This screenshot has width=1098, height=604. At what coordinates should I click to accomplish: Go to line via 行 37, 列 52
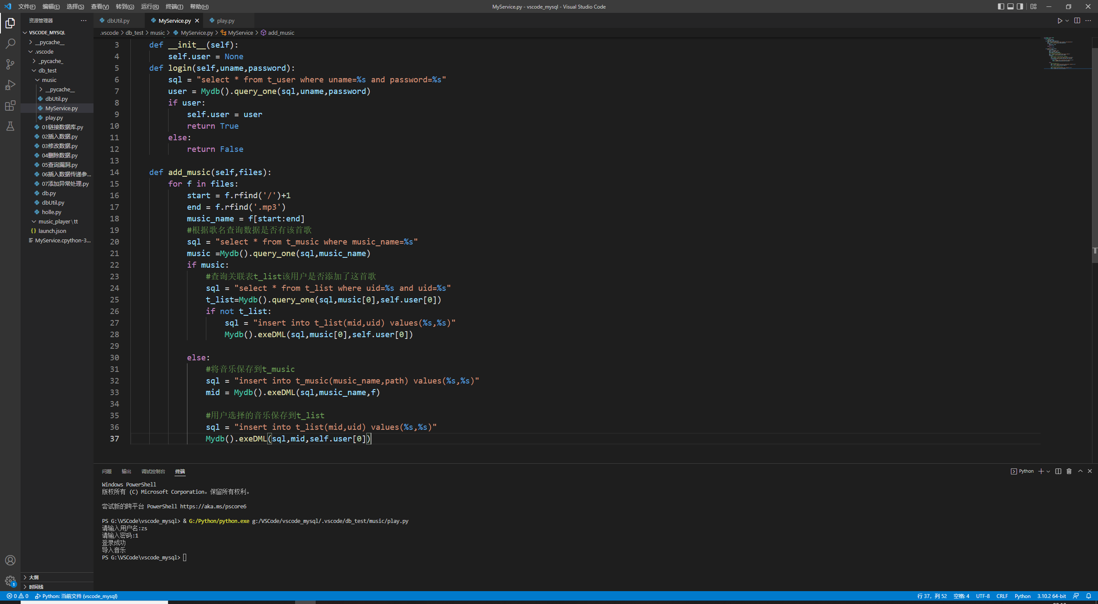coord(932,596)
